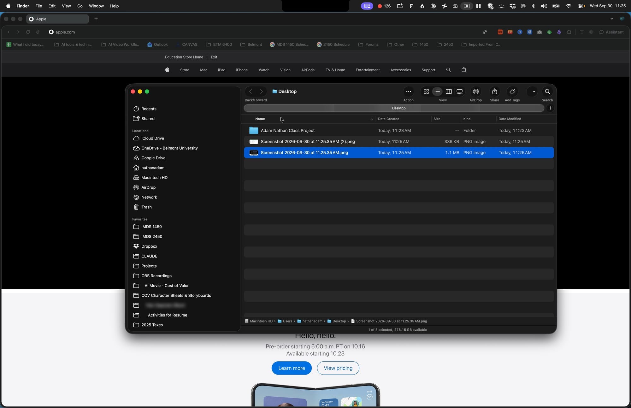Open the toolbar overflow chevron
The image size is (631, 408).
coord(534,92)
